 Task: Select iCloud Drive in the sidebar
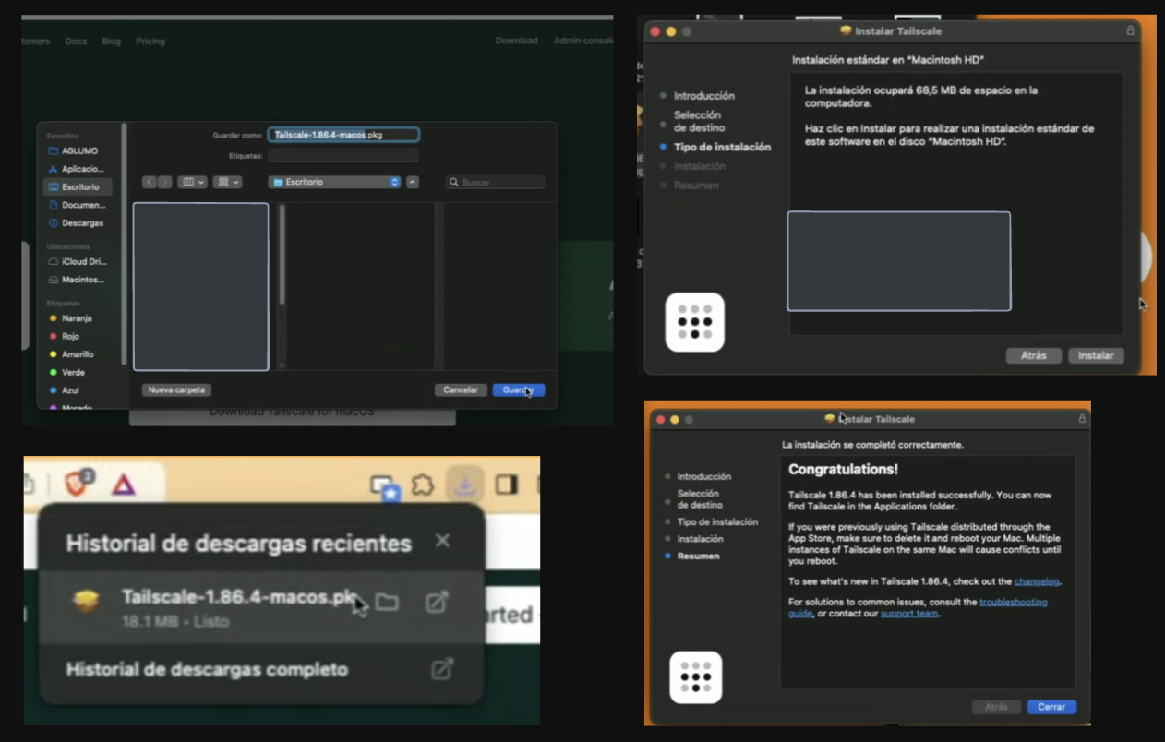(83, 262)
